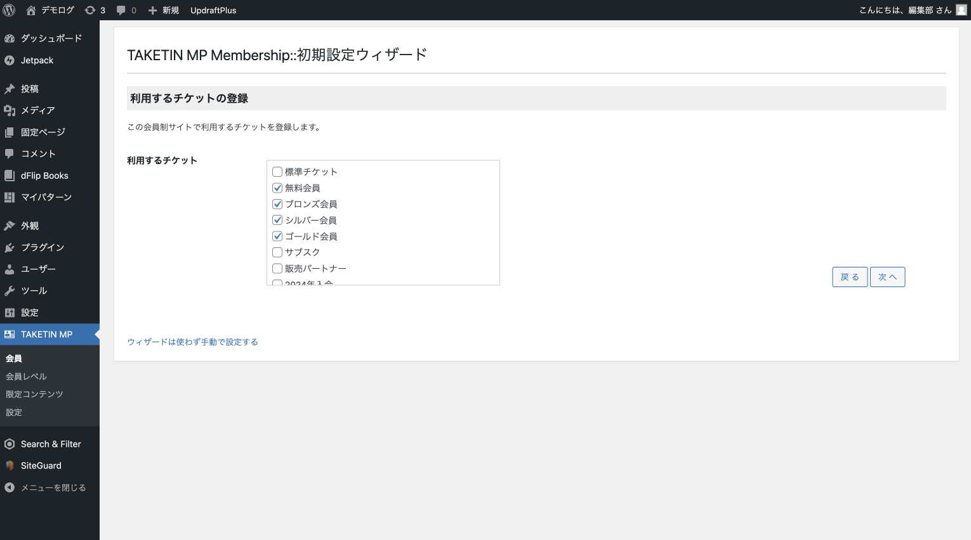Click the メニューを閉じる collapse arrow icon
Viewport: 971px width, 540px height.
10,487
